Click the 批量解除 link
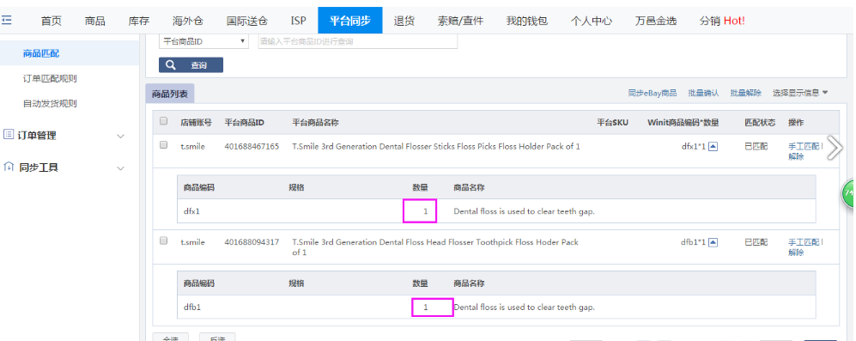This screenshot has height=341, width=856. 746,93
